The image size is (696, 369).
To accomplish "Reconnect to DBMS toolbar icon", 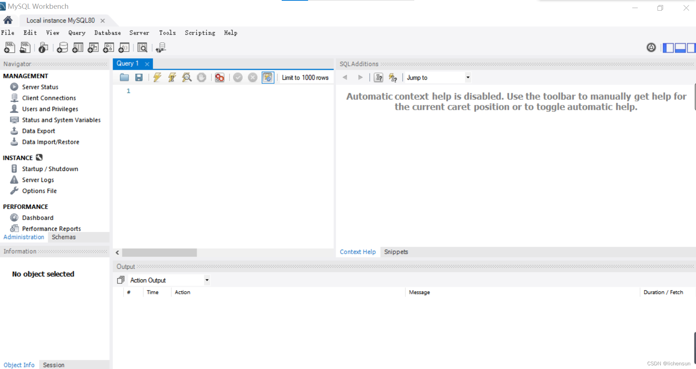I will coord(161,48).
